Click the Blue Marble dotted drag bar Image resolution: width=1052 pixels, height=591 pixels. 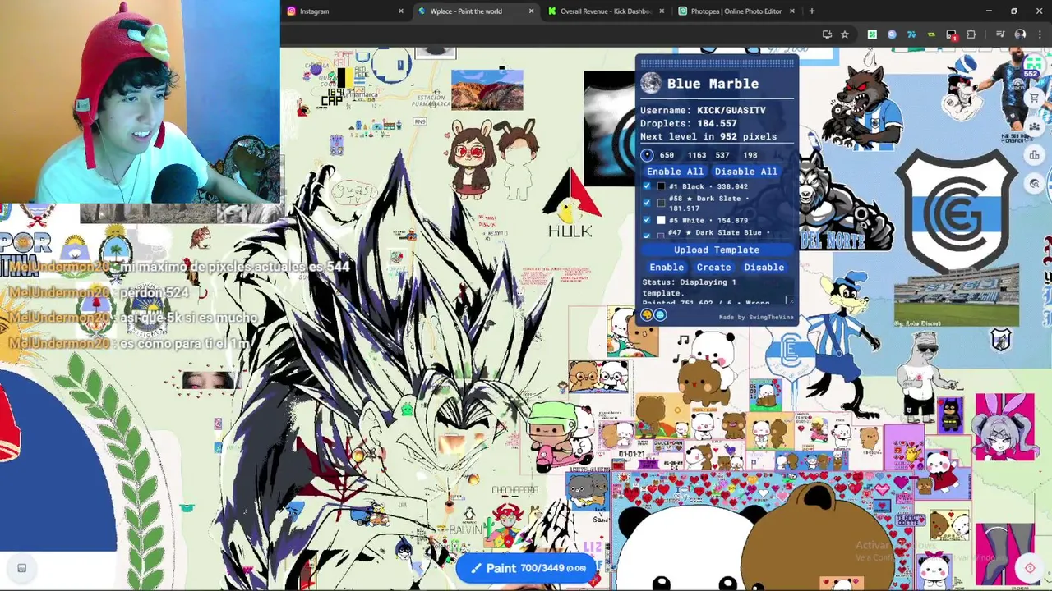[716, 62]
